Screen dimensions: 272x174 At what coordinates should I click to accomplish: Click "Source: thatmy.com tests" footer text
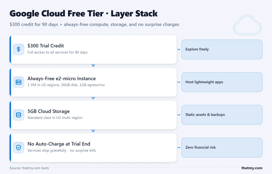(29, 168)
